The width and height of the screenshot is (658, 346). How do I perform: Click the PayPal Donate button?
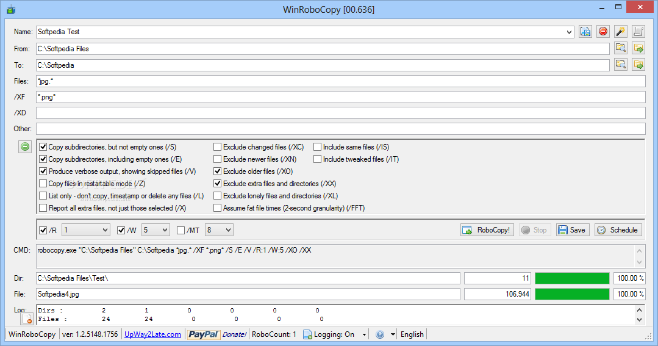[x=217, y=334]
